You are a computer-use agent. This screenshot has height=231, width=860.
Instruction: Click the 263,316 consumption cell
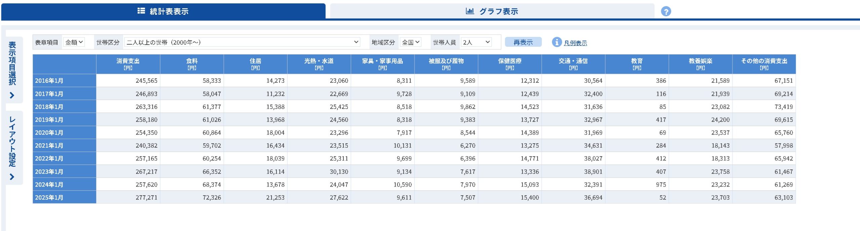pos(128,107)
